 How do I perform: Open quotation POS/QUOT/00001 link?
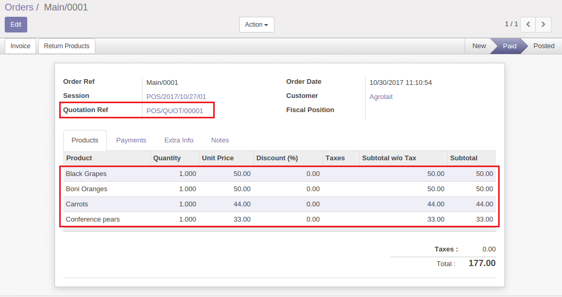(174, 111)
